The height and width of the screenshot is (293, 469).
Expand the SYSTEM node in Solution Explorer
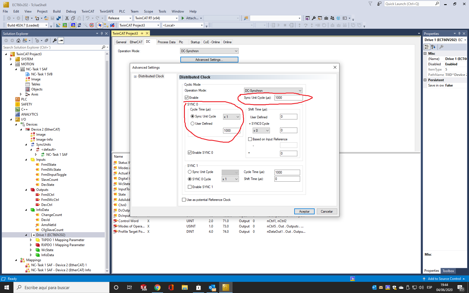11,59
